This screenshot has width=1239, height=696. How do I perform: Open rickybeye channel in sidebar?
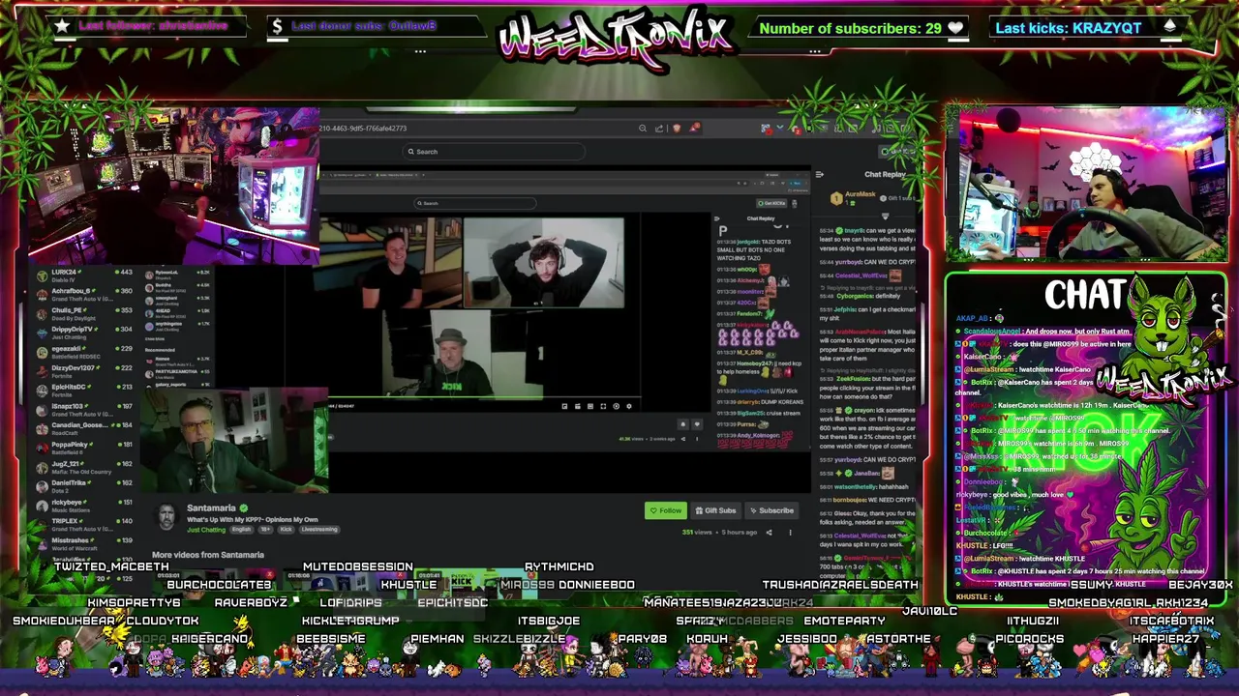coord(83,505)
